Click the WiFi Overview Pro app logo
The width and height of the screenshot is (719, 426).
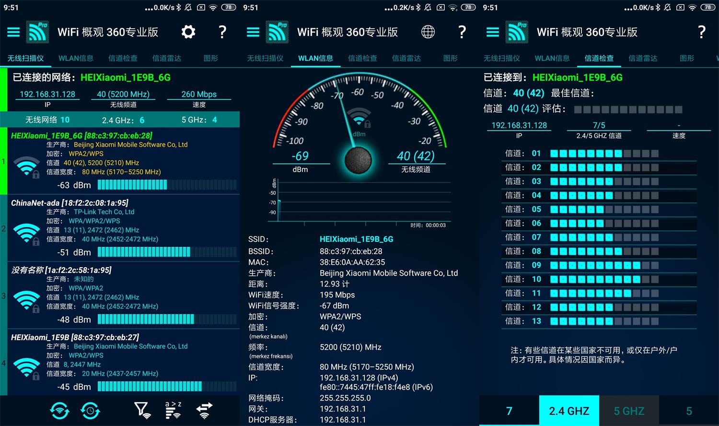click(x=37, y=32)
